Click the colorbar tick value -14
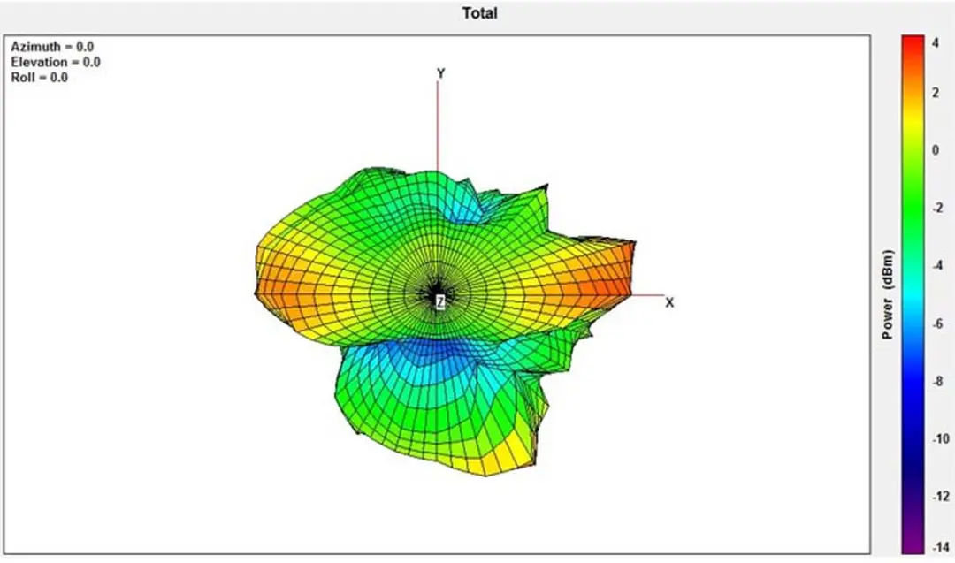Screen dimensions: 955x563 click(941, 547)
